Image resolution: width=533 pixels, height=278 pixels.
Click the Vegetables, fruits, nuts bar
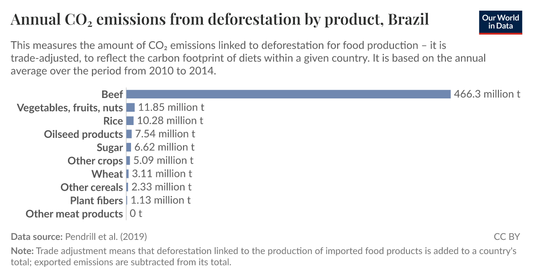(131, 107)
